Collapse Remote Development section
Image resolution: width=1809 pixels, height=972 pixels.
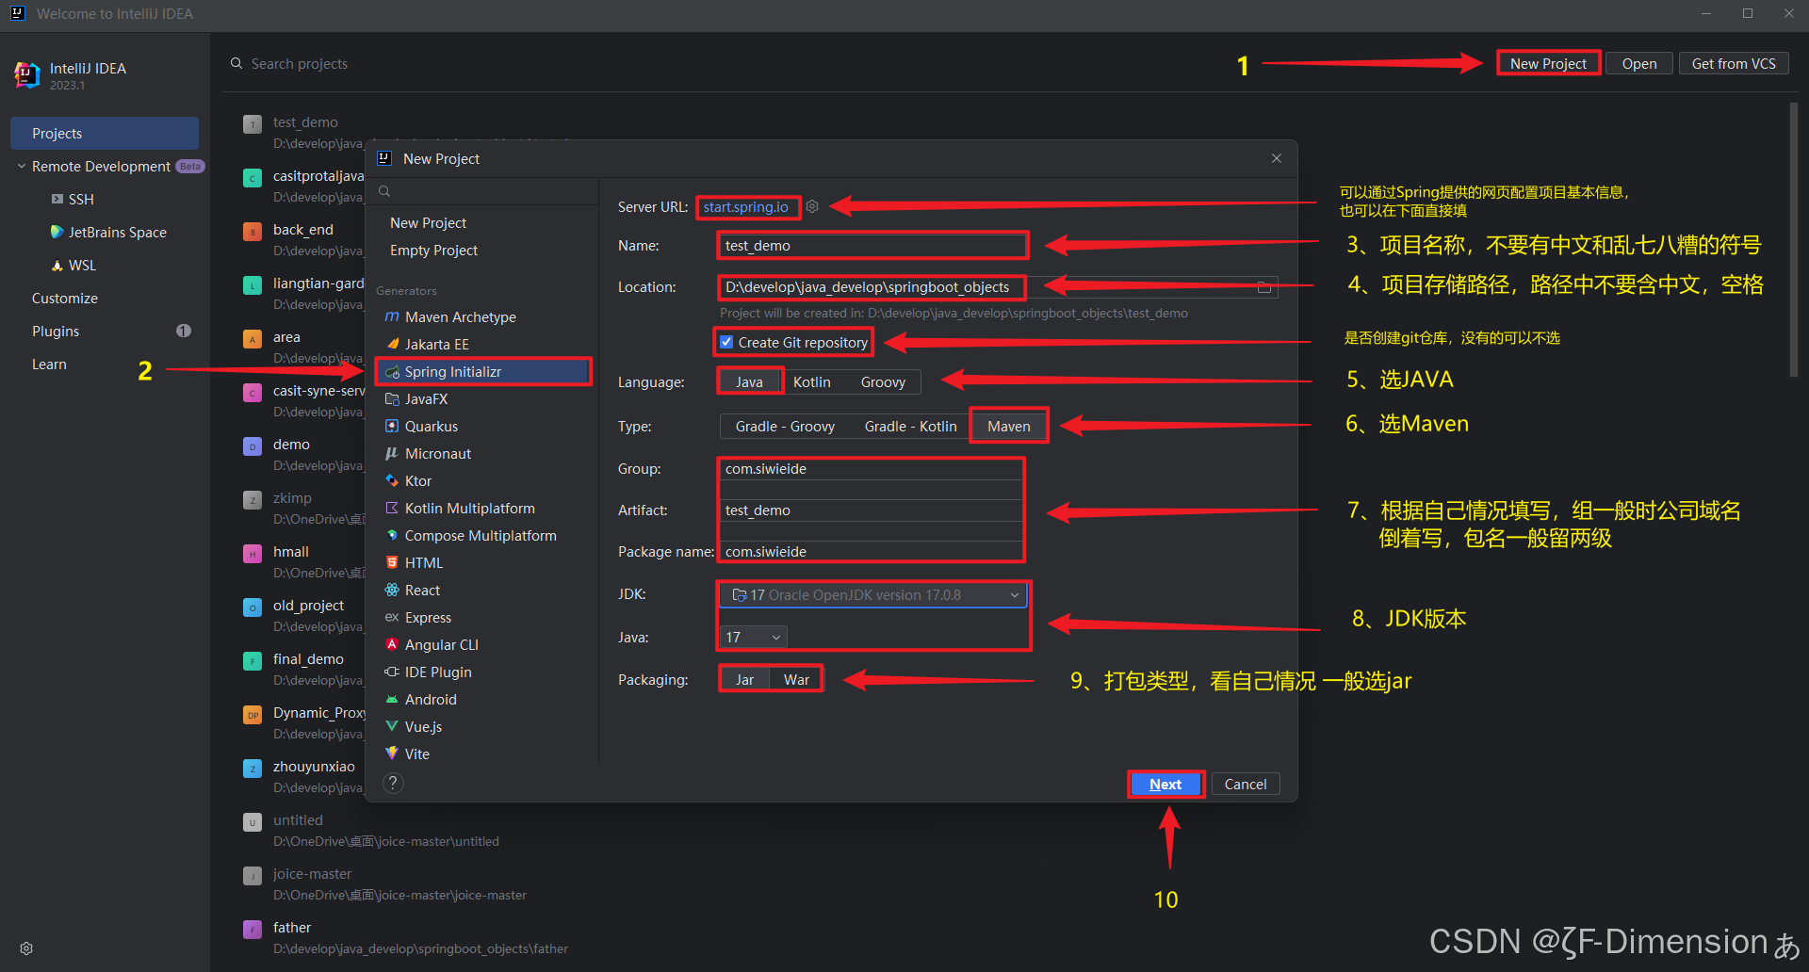(x=22, y=166)
